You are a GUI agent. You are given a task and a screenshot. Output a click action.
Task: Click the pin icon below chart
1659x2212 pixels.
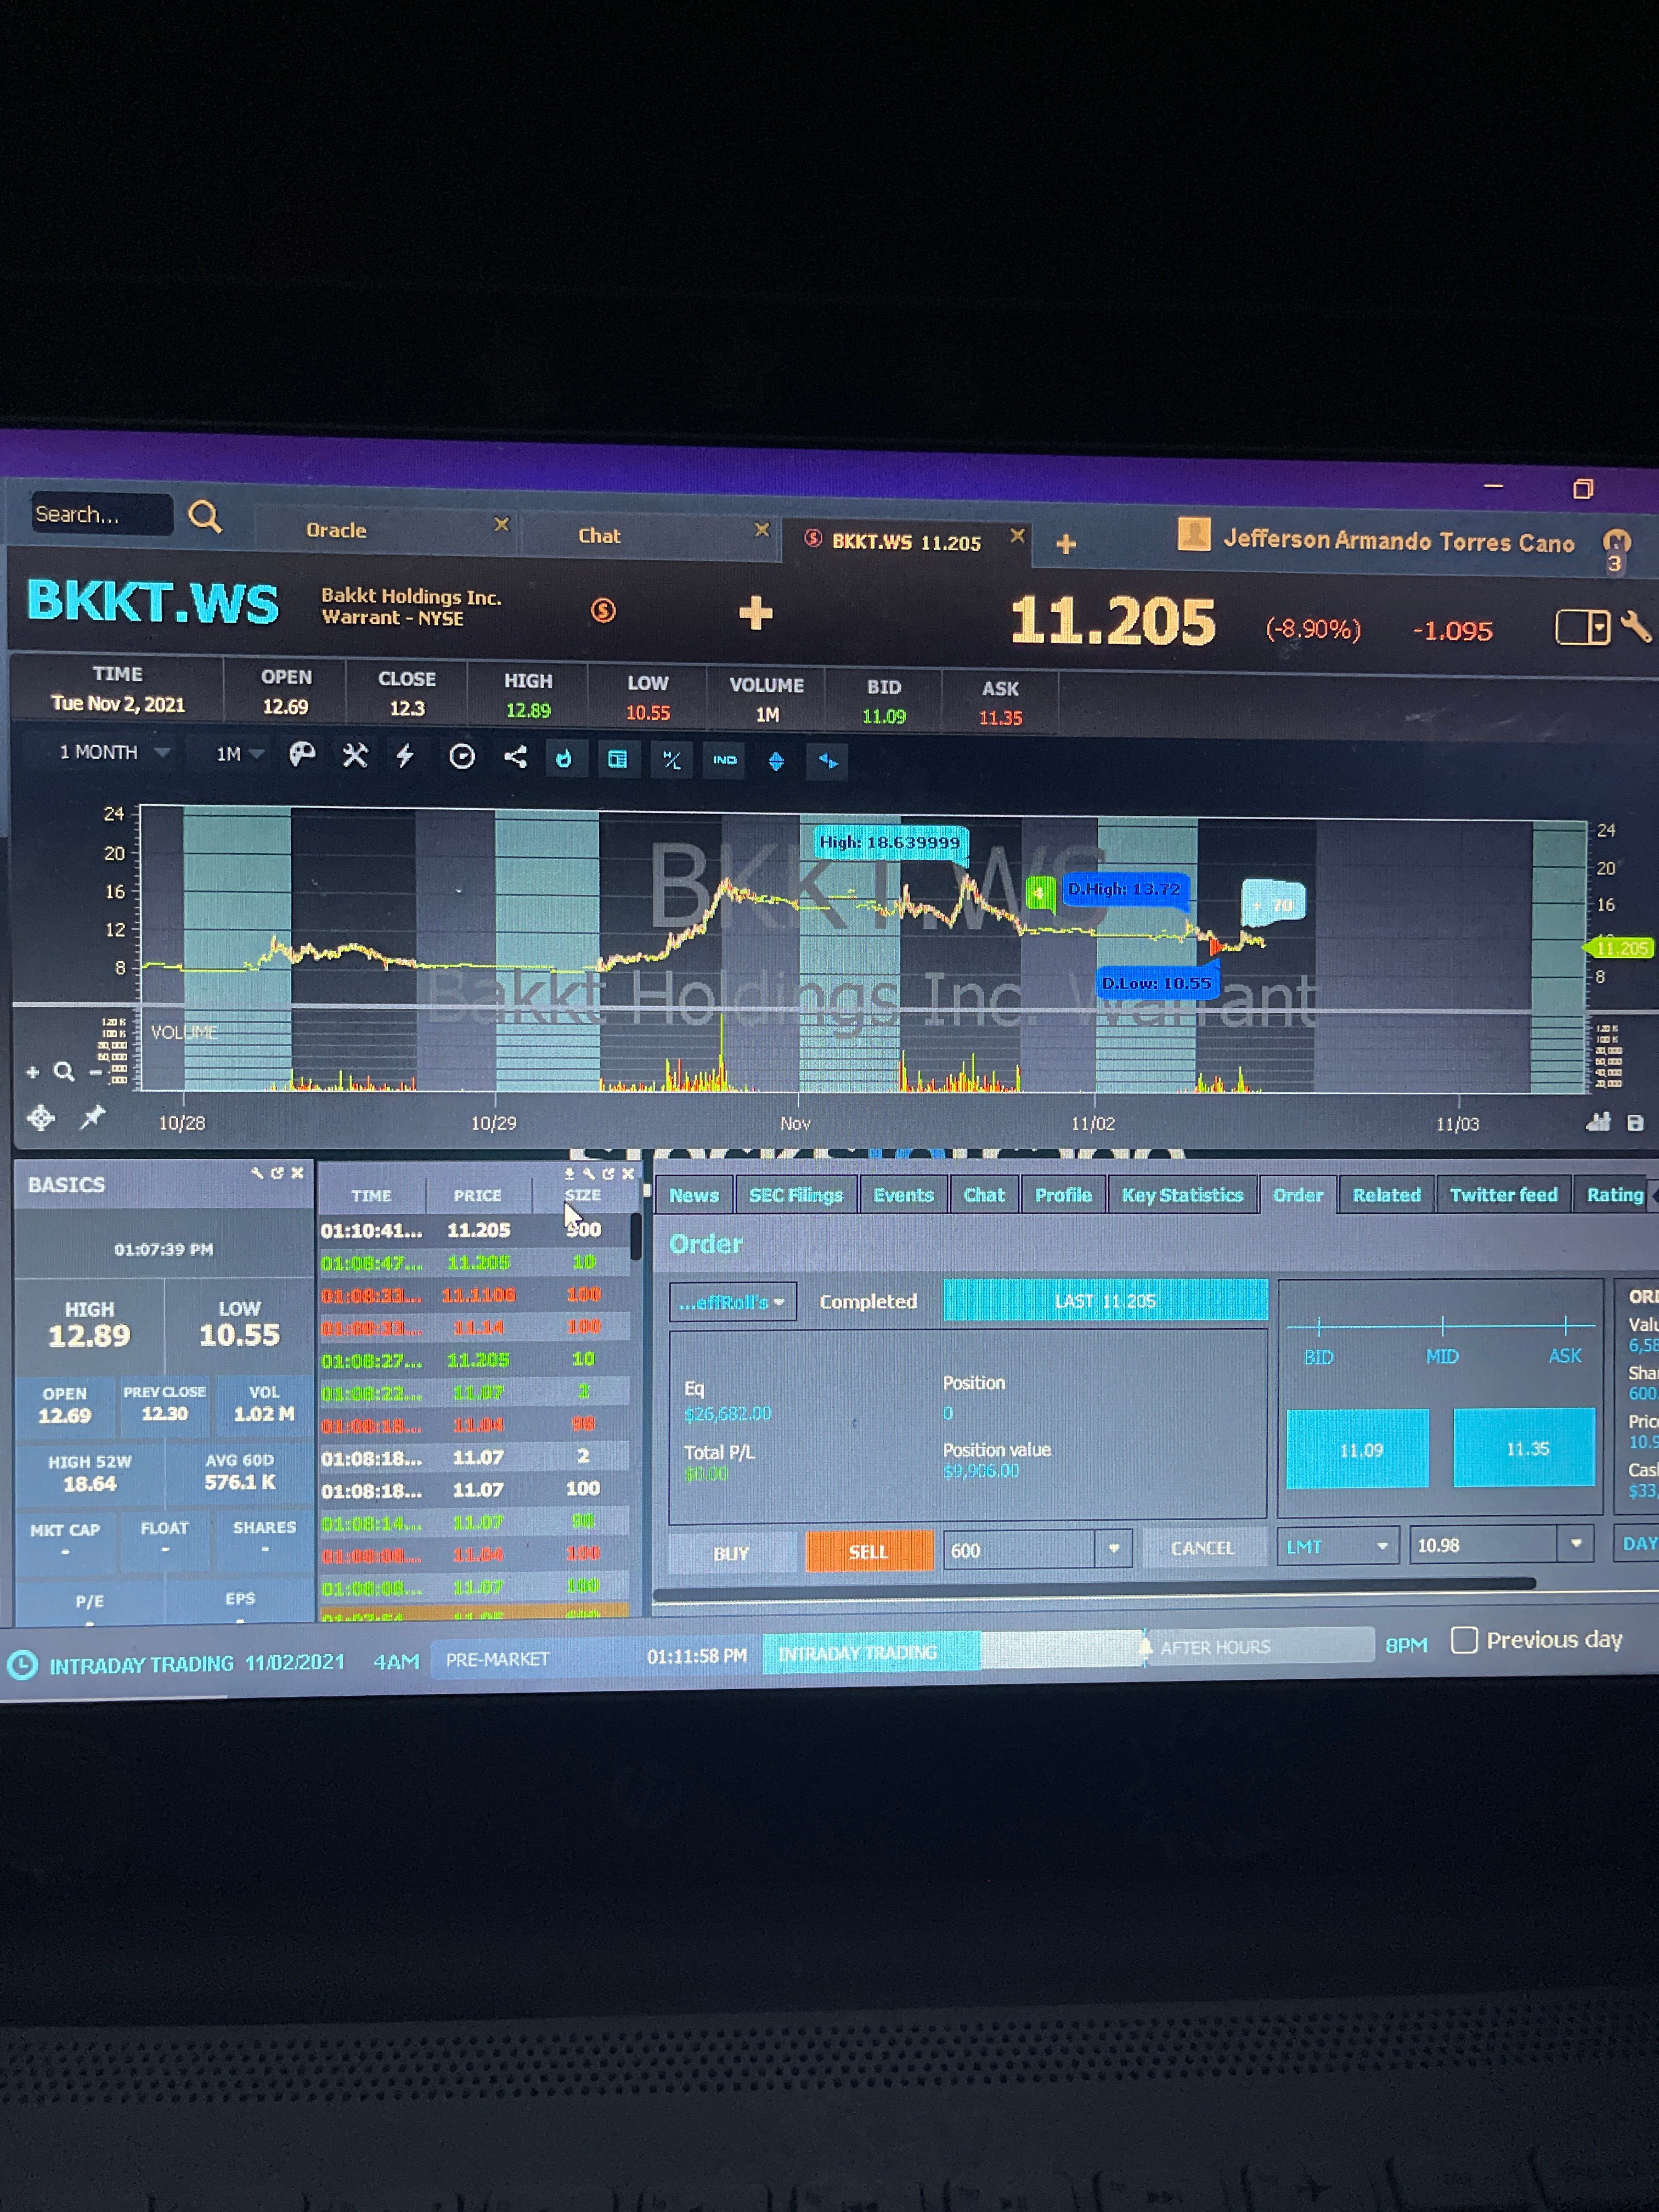tap(92, 1117)
